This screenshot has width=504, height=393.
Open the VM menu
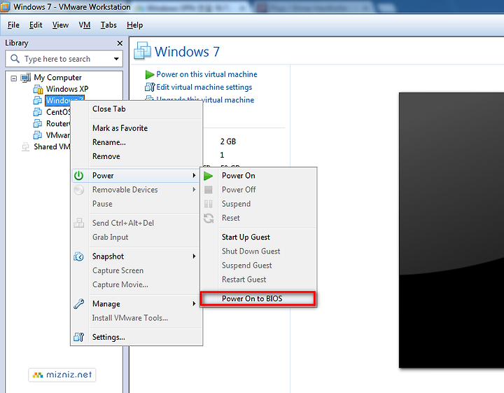tap(85, 25)
